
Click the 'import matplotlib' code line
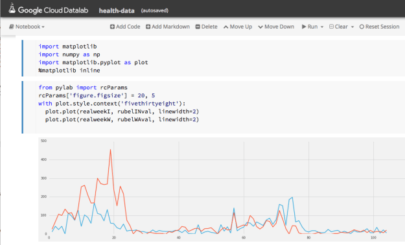pyautogui.click(x=67, y=47)
